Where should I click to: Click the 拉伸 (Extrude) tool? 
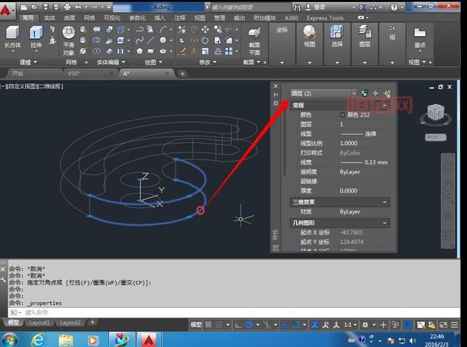[35, 36]
